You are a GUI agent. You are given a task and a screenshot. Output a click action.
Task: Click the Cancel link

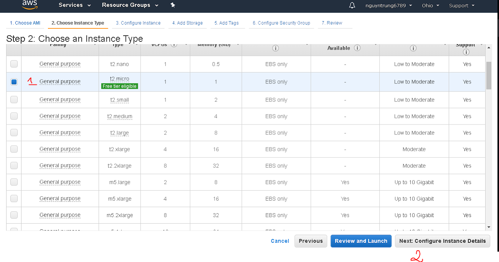tap(280, 241)
